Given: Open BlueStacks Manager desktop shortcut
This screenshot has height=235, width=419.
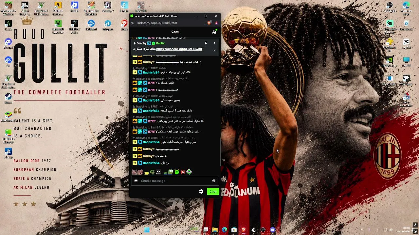Looking at the screenshot, I should (x=8, y=137).
